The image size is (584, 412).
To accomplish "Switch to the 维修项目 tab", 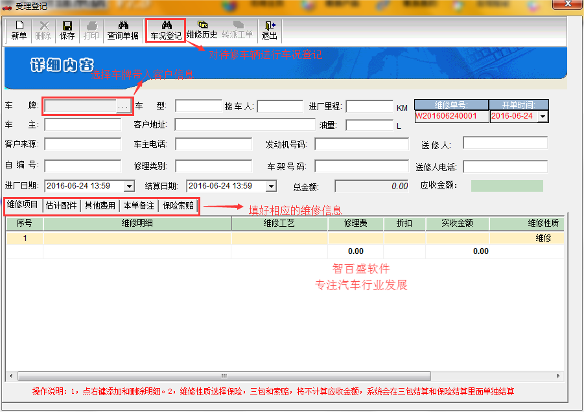I will pyautogui.click(x=22, y=205).
